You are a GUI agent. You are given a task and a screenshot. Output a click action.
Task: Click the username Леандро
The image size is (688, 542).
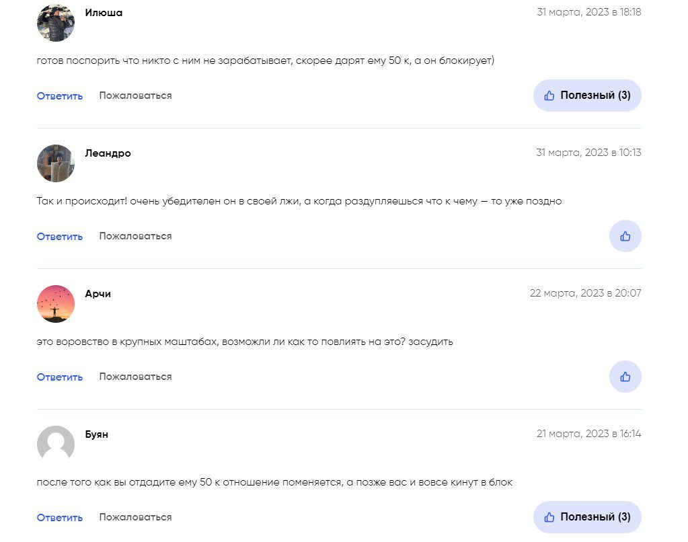[x=108, y=153]
